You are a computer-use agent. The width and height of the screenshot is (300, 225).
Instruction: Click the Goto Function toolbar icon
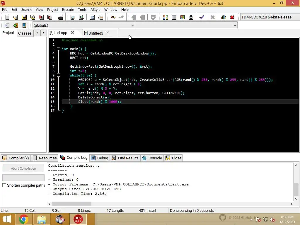92,17
